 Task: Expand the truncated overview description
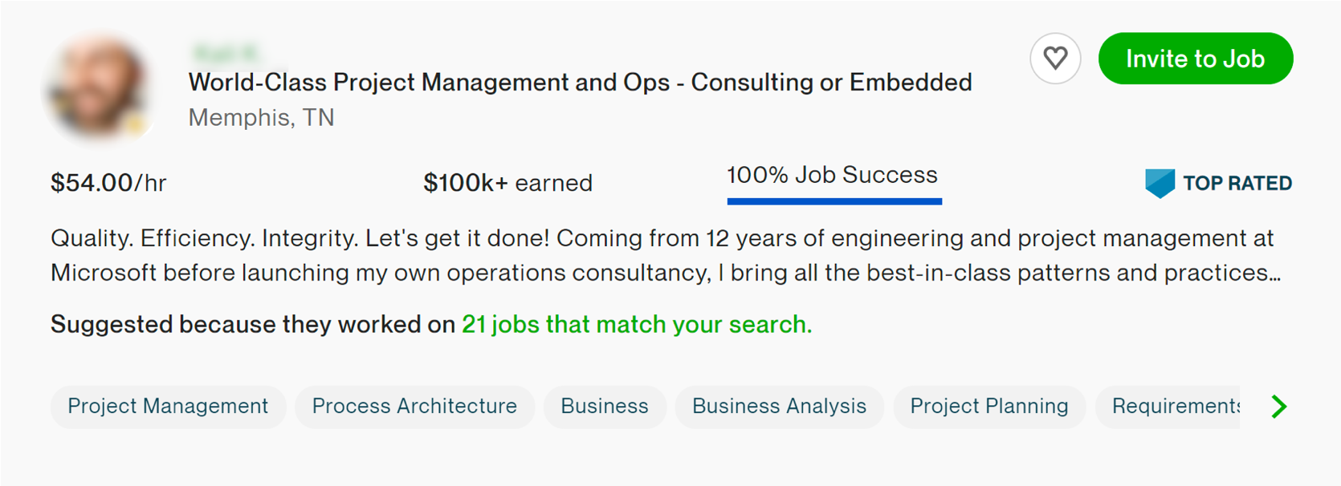click(x=1269, y=273)
